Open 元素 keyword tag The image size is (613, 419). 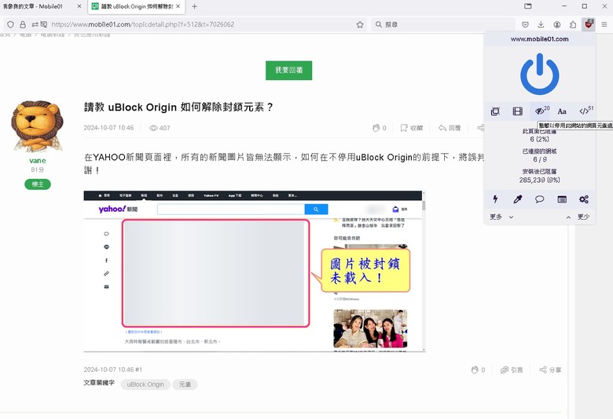(x=185, y=384)
